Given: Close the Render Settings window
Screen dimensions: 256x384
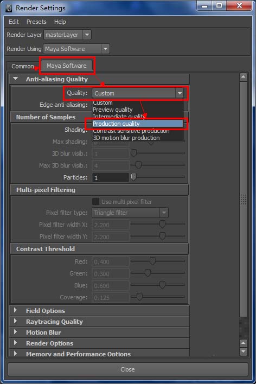Looking at the screenshot, I should pos(239,5).
